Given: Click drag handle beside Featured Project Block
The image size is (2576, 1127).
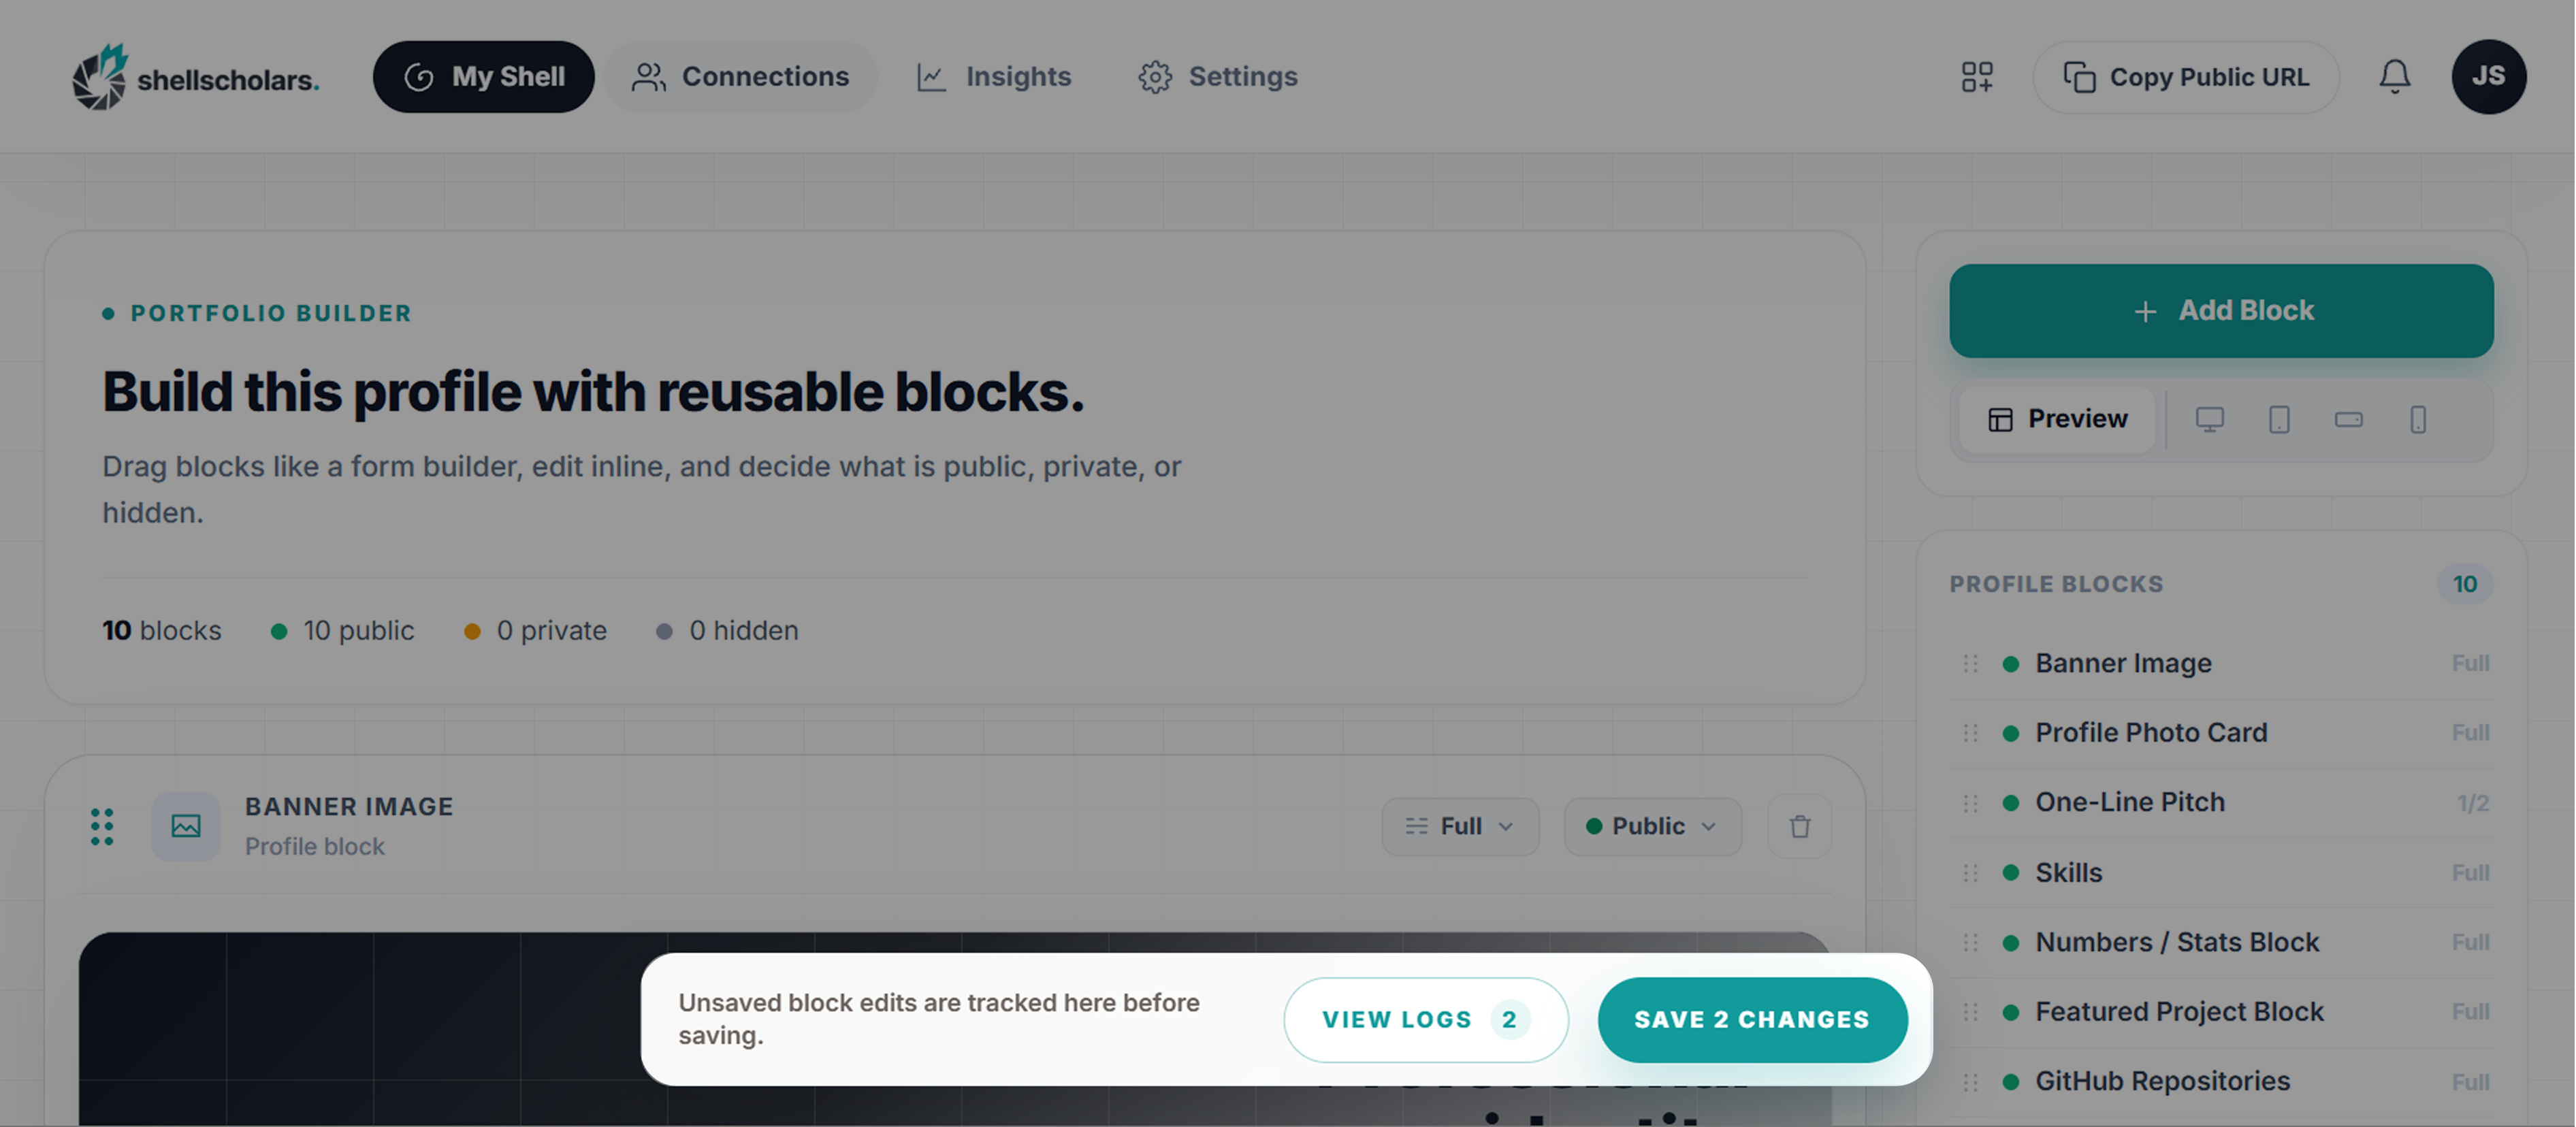Looking at the screenshot, I should (x=1970, y=1012).
